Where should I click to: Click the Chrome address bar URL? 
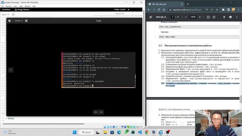[x=188, y=9]
